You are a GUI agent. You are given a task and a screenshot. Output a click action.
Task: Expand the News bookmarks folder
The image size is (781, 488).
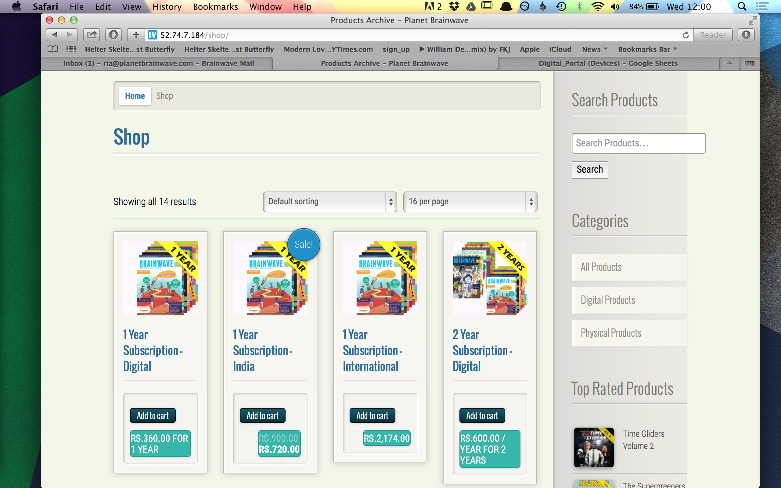click(595, 49)
